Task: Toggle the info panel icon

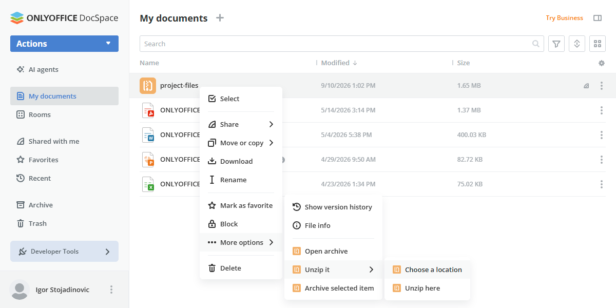Action: (598, 18)
